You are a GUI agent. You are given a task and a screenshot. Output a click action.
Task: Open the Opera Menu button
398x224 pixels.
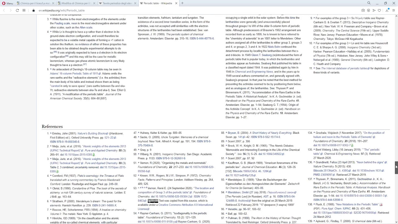(7, 3)
